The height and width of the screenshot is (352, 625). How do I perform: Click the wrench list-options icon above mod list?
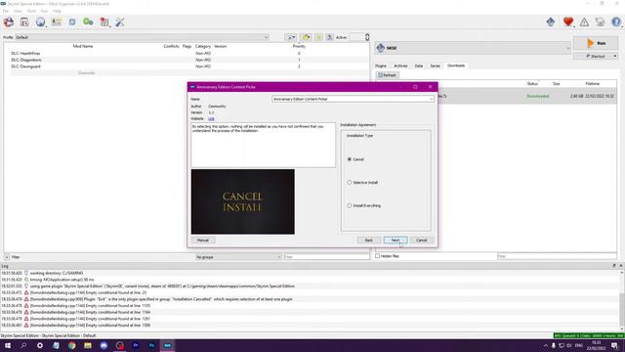[x=292, y=37]
